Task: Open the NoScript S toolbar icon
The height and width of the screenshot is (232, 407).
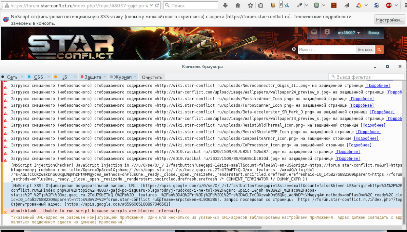Action: point(376,5)
